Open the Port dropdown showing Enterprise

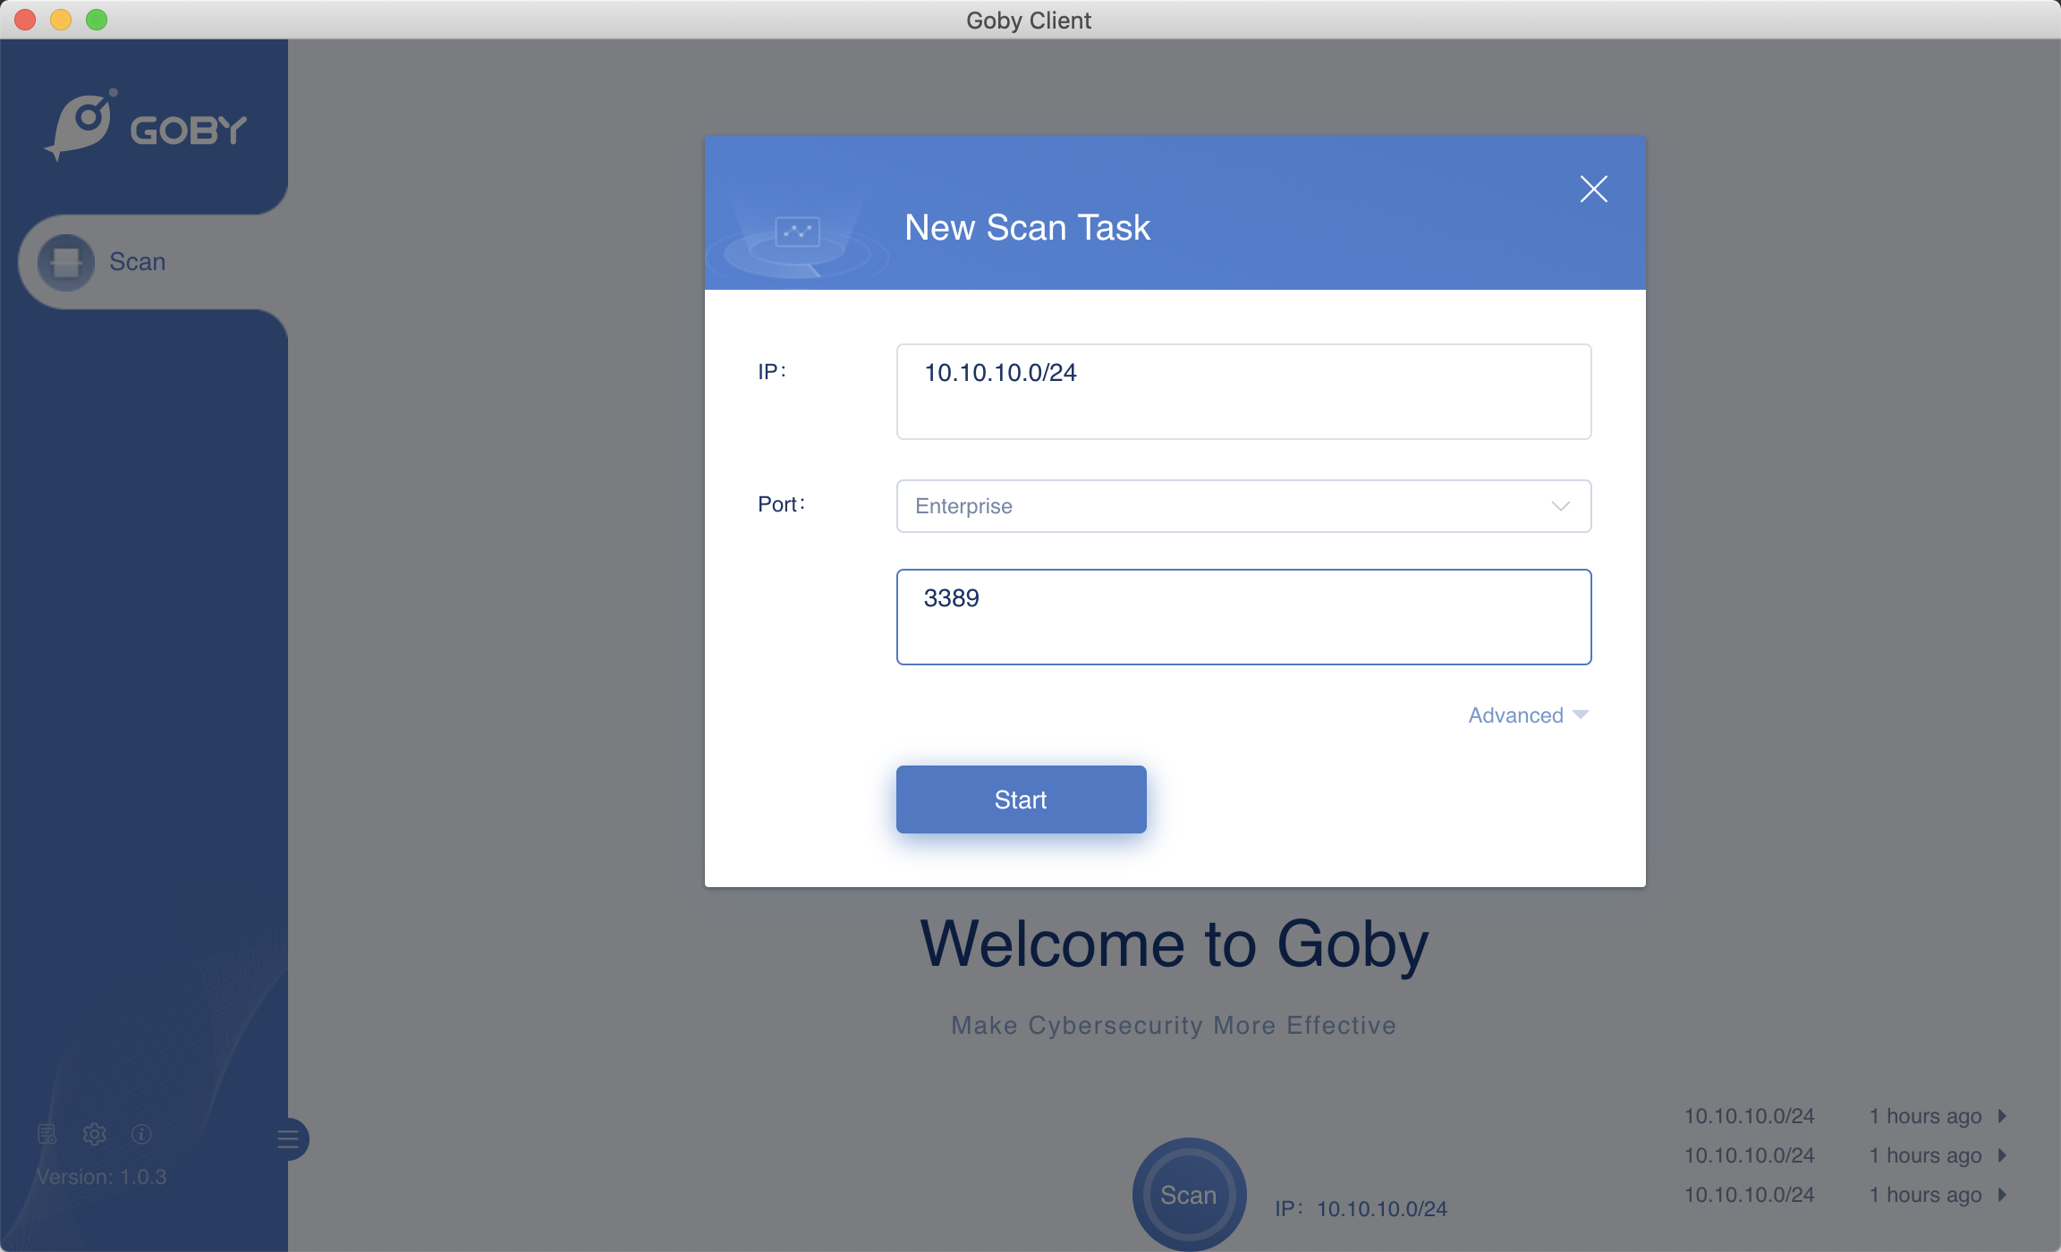coord(1243,506)
